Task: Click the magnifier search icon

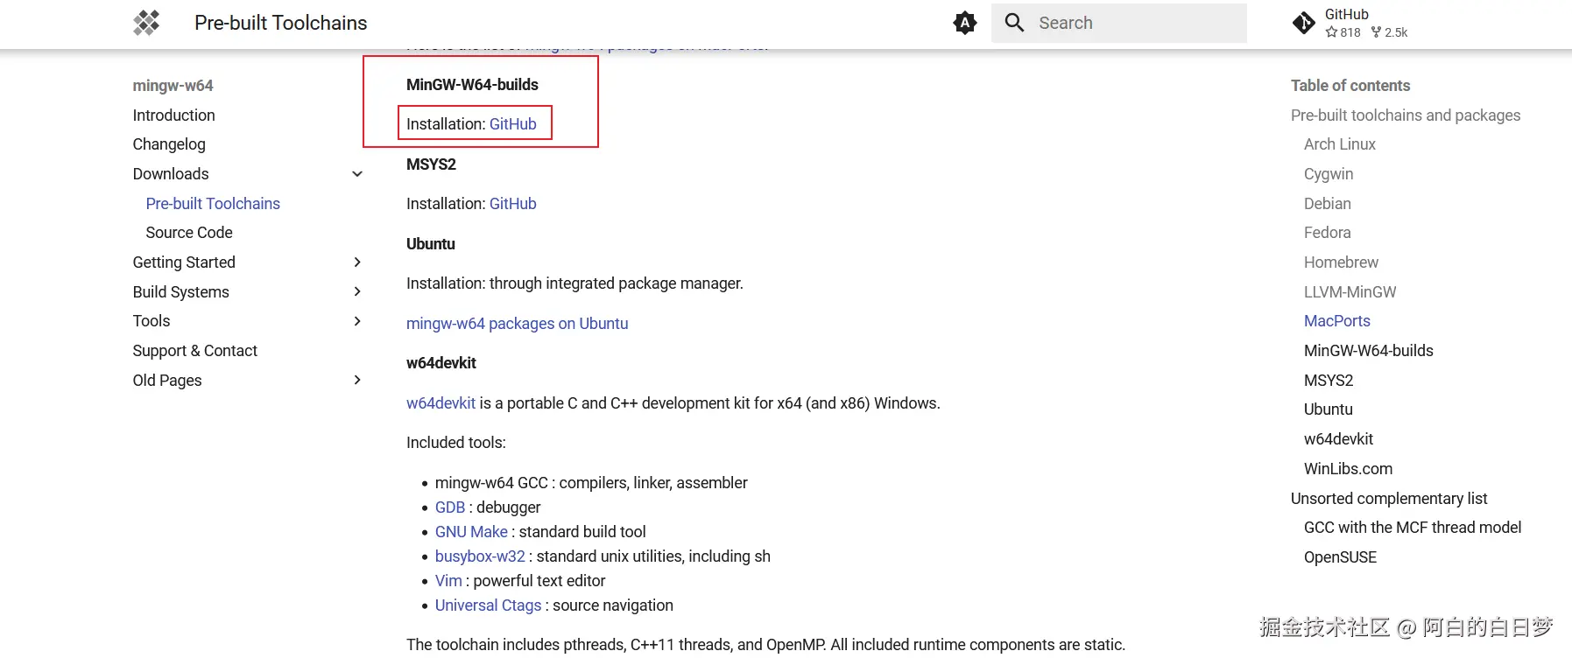Action: tap(1014, 23)
